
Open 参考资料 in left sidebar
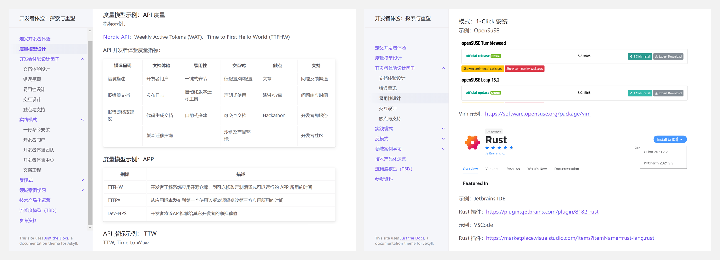click(28, 221)
